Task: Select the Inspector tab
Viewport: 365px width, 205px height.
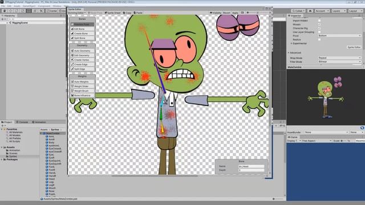Action: click(x=294, y=15)
